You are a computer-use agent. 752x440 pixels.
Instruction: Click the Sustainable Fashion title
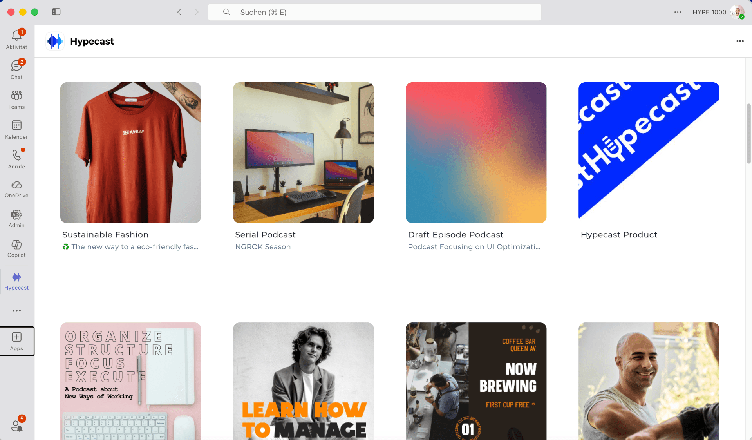point(105,235)
